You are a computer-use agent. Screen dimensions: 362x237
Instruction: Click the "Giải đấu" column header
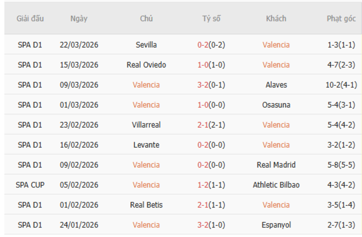point(30,18)
